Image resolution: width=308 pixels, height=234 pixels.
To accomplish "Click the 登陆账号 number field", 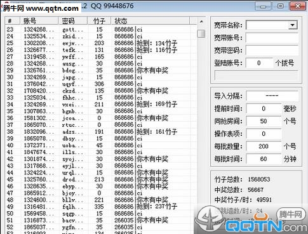I will 259,63.
